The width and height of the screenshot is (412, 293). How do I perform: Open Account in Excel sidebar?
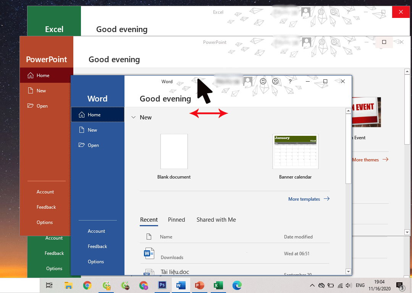pyautogui.click(x=54, y=238)
